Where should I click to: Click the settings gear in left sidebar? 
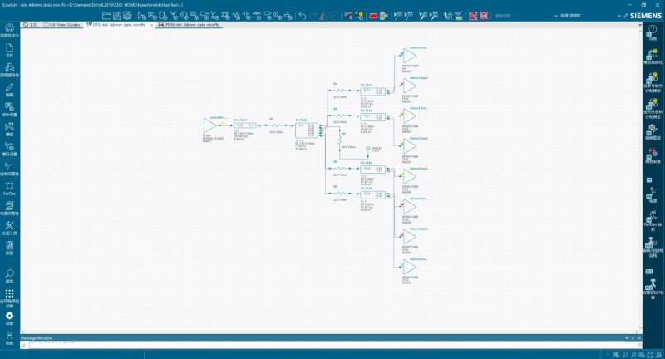click(x=9, y=318)
